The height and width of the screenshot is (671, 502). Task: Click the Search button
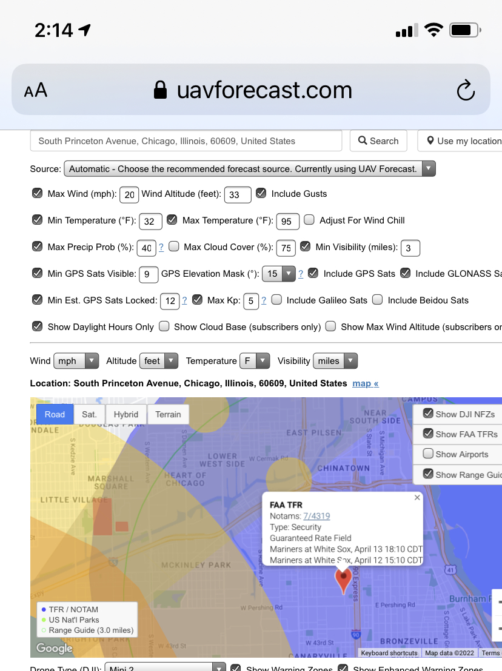(378, 140)
